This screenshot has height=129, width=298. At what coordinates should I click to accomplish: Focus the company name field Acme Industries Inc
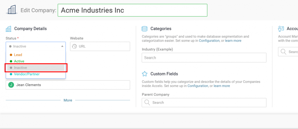(133, 10)
